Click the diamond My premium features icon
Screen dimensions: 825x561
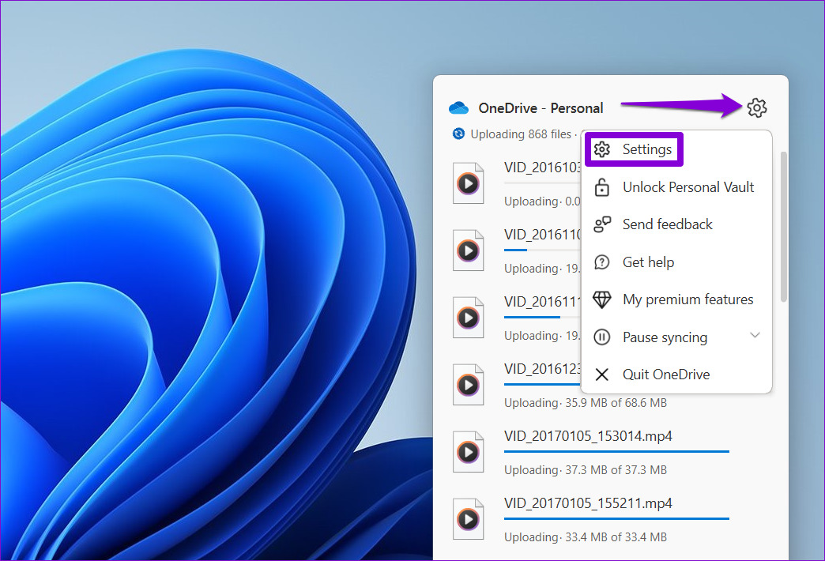[x=602, y=299]
